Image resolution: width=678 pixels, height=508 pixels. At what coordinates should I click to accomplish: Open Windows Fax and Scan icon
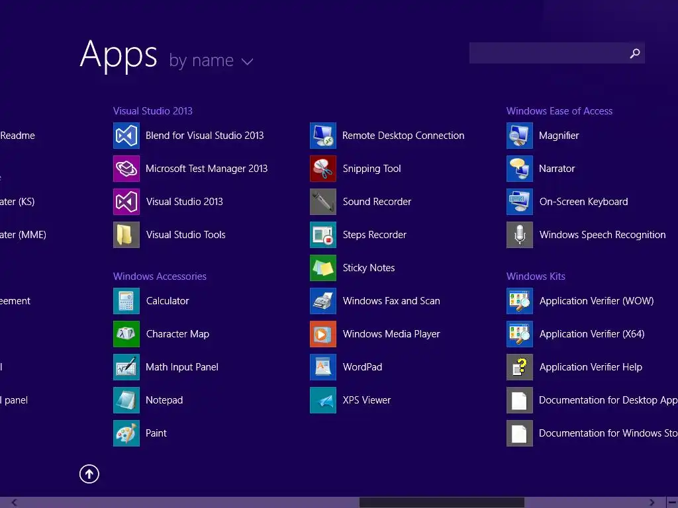click(x=323, y=301)
